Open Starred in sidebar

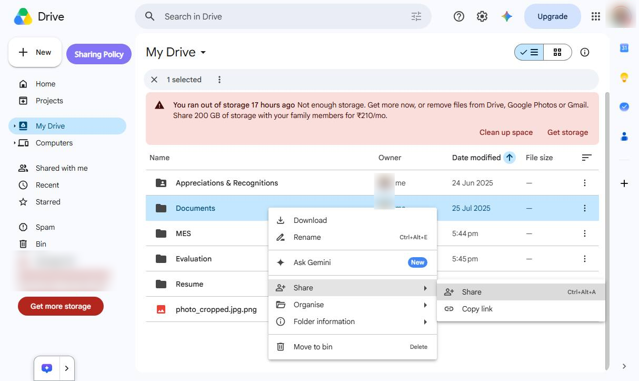(67, 202)
